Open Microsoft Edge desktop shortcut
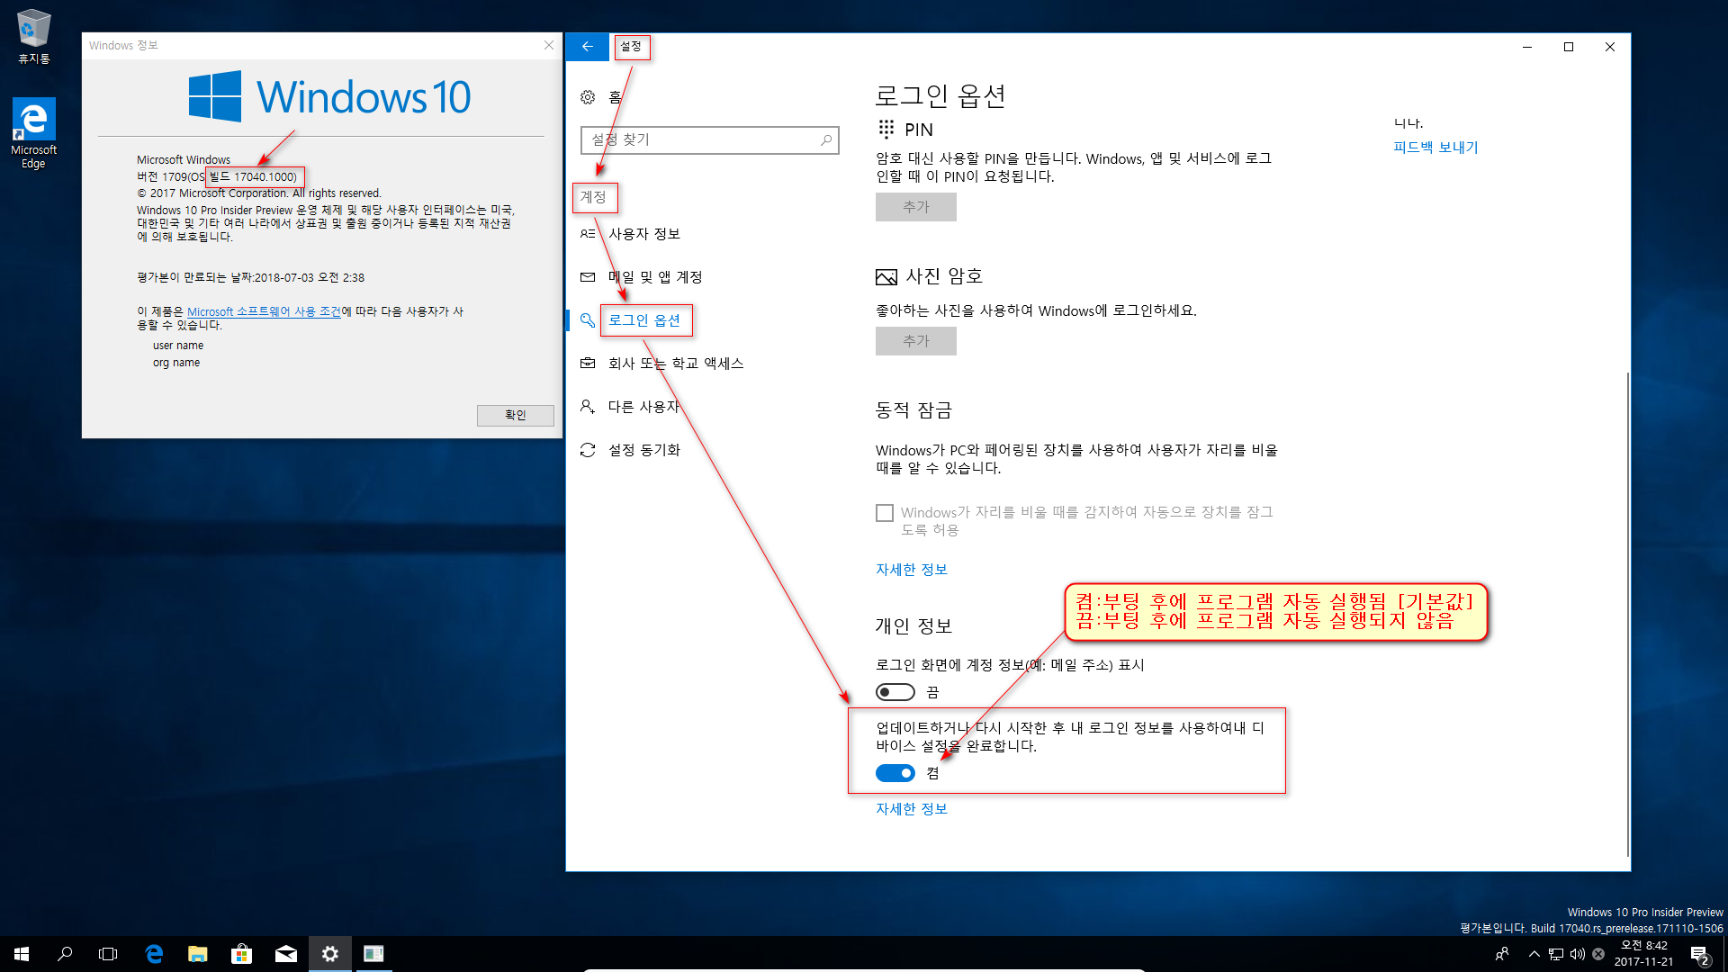Image resolution: width=1728 pixels, height=972 pixels. pyautogui.click(x=34, y=133)
